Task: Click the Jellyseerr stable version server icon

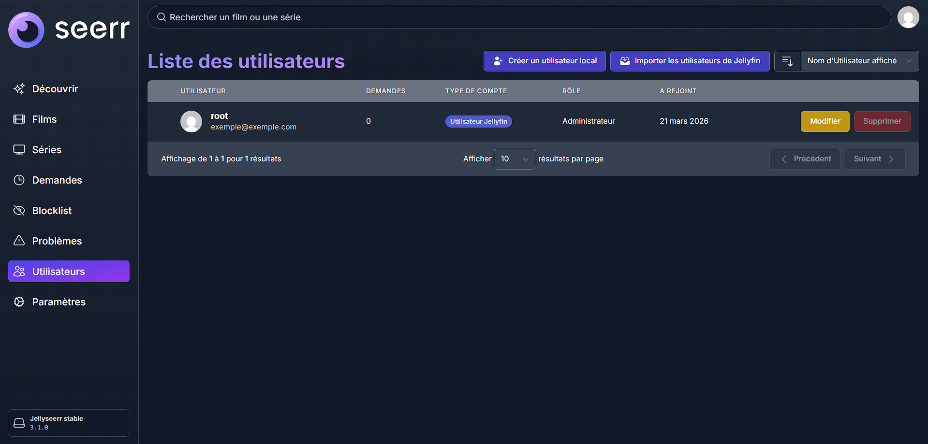Action: pos(19,423)
